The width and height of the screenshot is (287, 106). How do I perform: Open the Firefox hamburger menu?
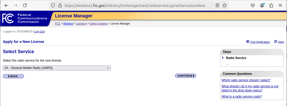(281, 5)
